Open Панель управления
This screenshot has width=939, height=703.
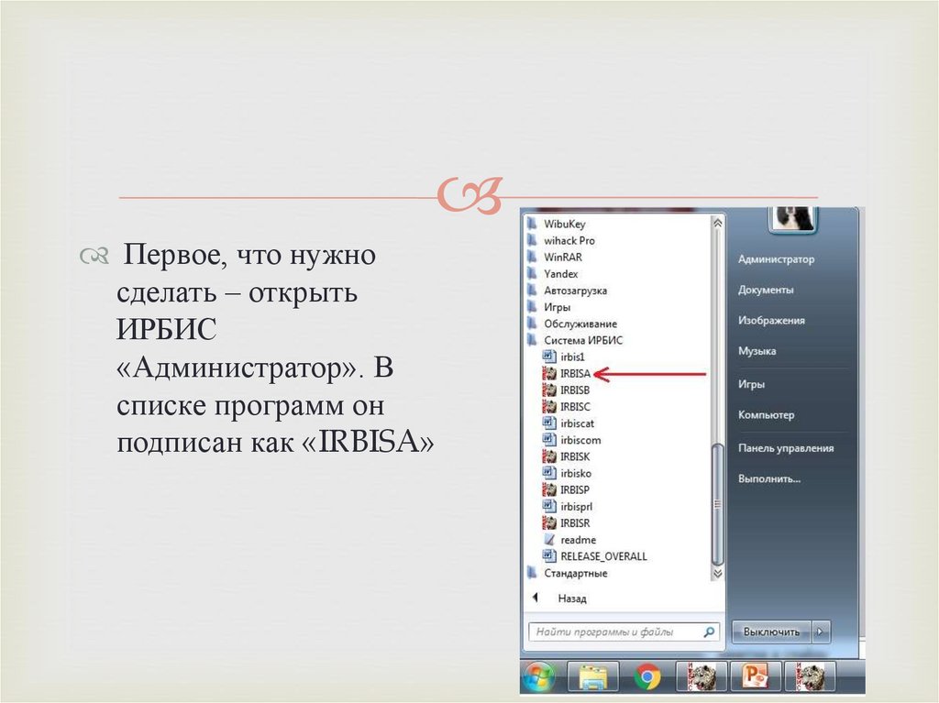[786, 448]
